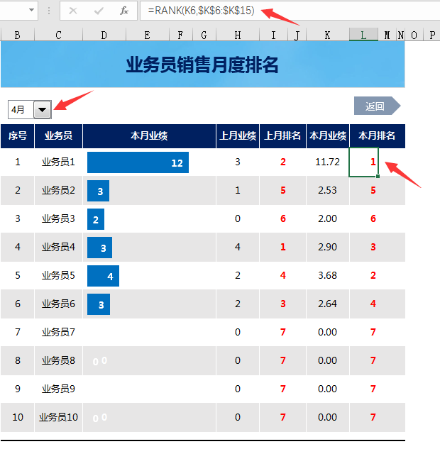The width and height of the screenshot is (440, 449).
Task: Select cell 业务员1
Action: pos(58,162)
